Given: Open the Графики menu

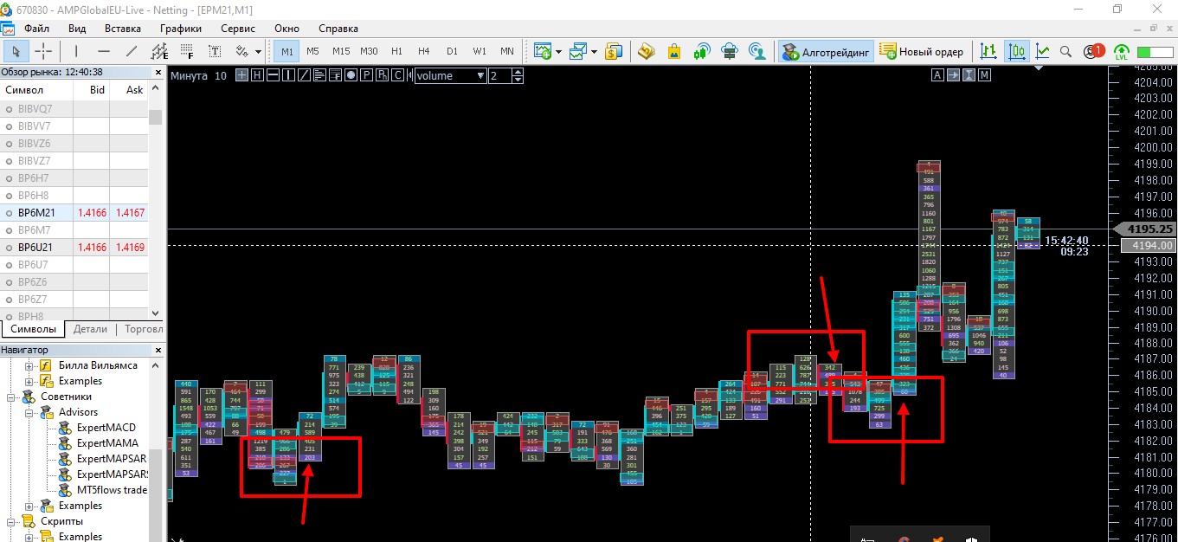Looking at the screenshot, I should coord(180,28).
